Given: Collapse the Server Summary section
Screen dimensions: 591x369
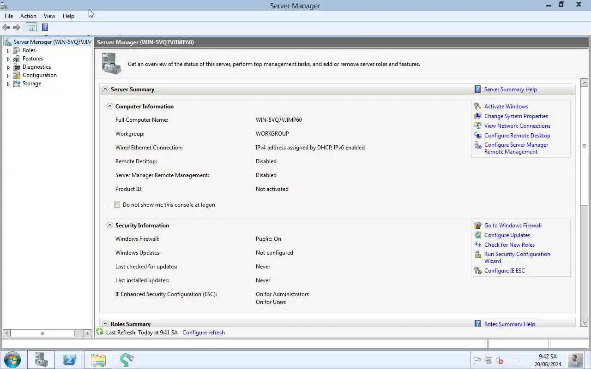Looking at the screenshot, I should [105, 89].
